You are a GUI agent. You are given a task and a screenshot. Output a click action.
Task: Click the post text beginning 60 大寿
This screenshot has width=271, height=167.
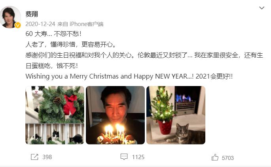53,34
